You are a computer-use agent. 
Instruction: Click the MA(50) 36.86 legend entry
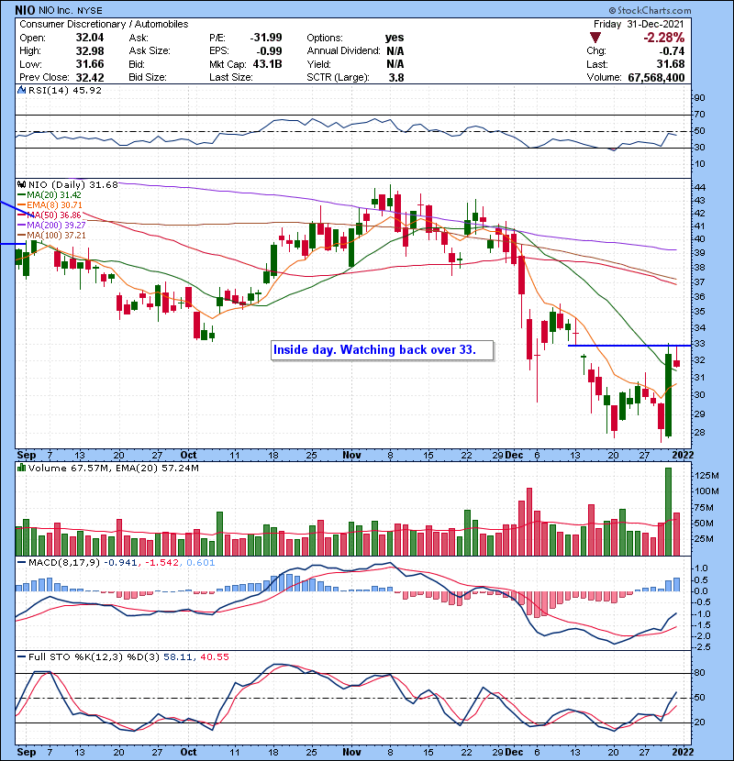tap(50, 215)
